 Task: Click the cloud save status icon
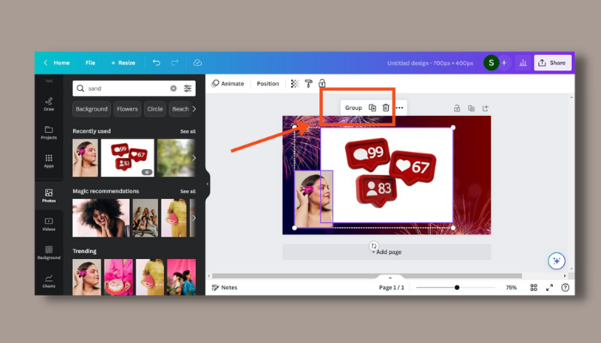pyautogui.click(x=197, y=63)
